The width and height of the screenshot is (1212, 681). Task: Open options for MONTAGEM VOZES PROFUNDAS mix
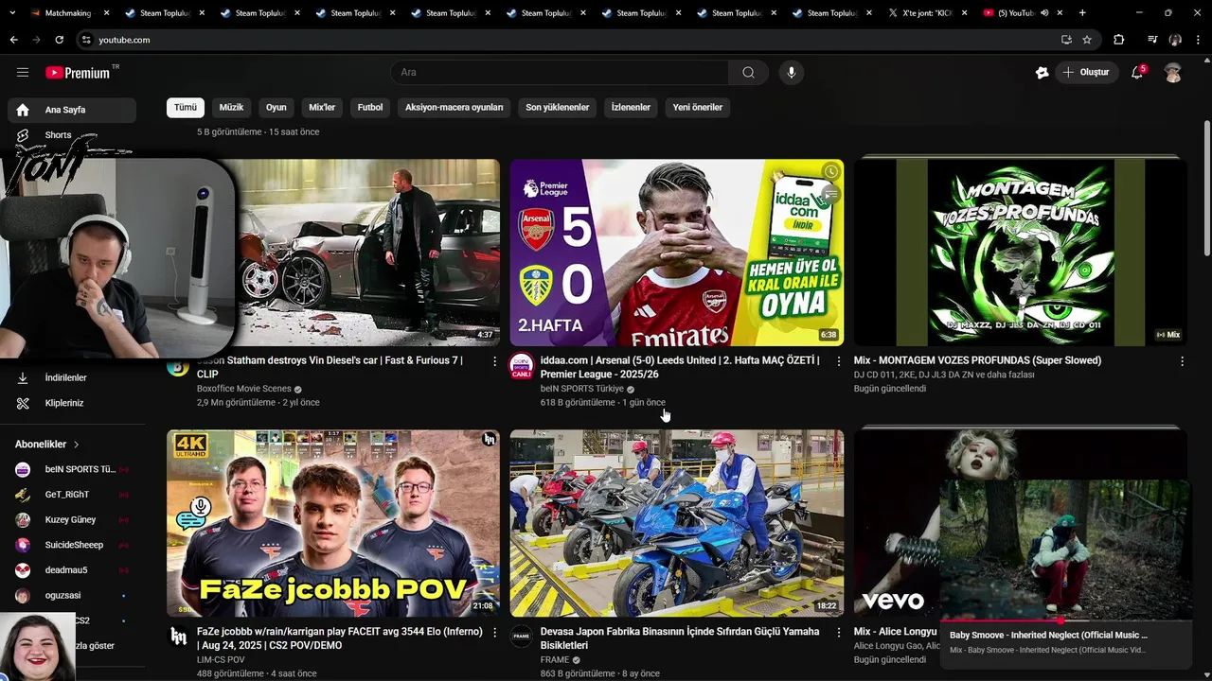[x=1182, y=361]
